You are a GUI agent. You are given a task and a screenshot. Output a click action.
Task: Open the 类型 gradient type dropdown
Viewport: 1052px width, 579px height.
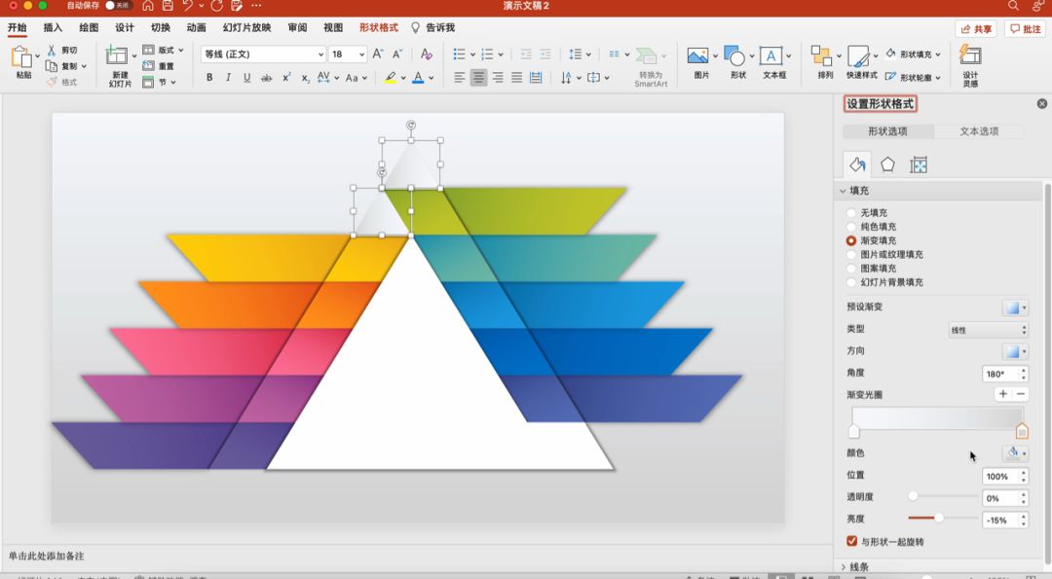988,330
